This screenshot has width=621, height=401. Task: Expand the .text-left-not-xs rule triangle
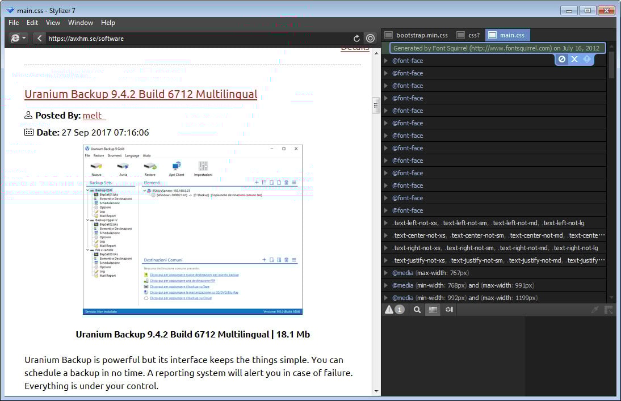[x=386, y=223]
